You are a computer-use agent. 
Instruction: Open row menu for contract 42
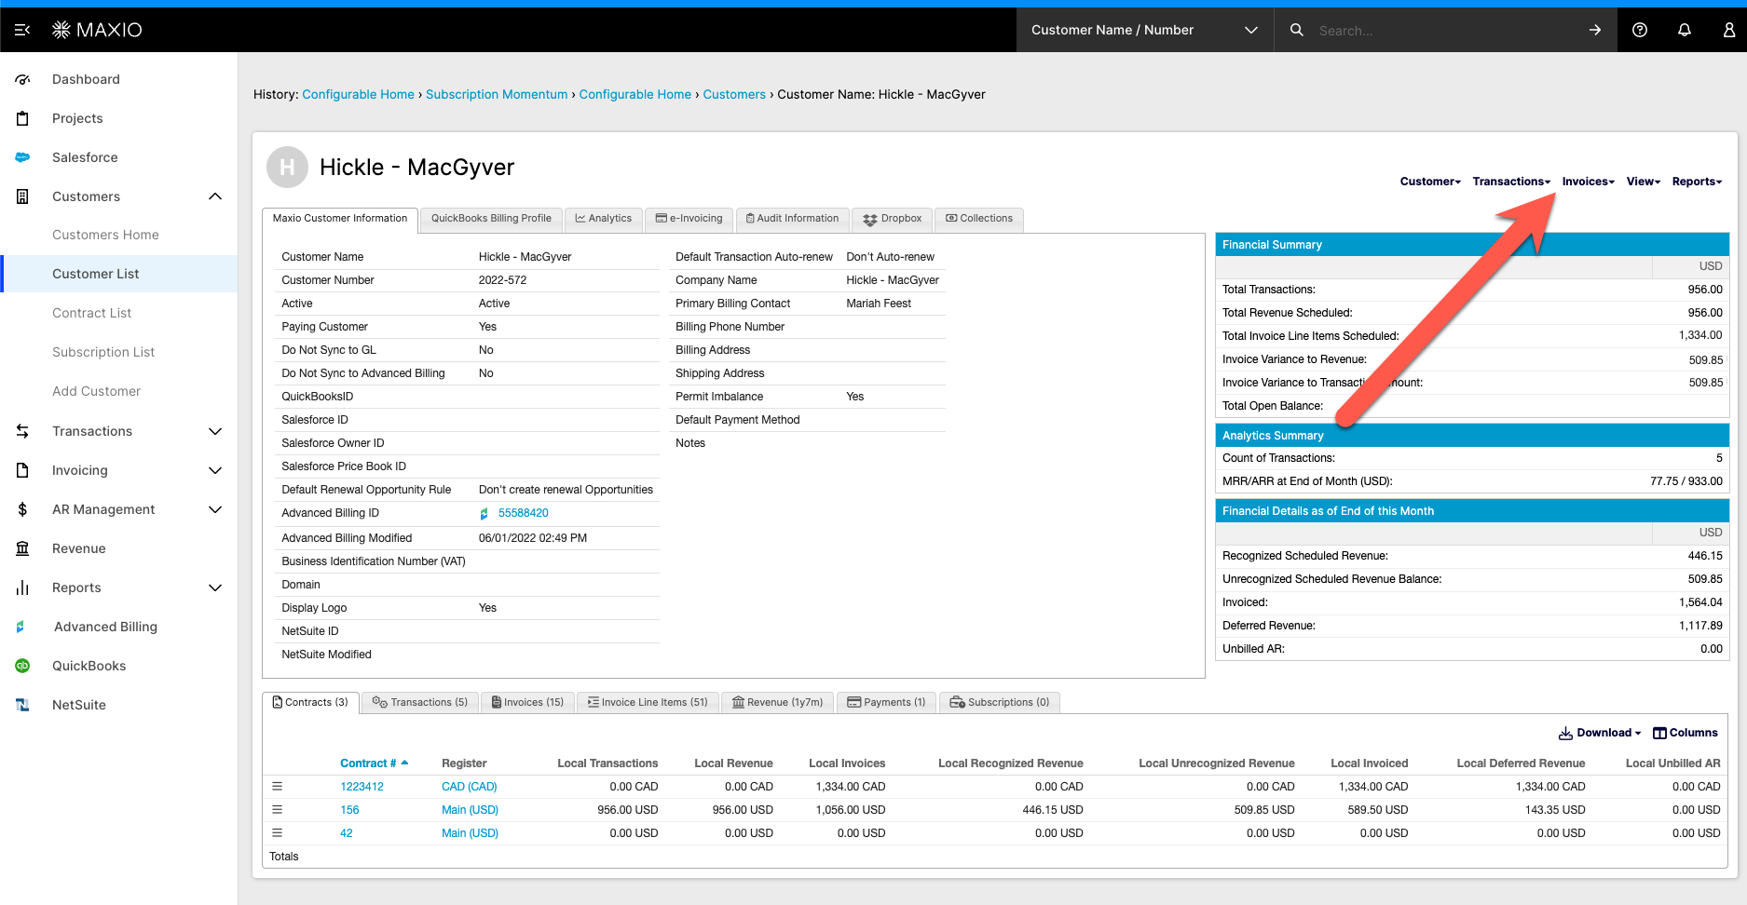(x=277, y=833)
